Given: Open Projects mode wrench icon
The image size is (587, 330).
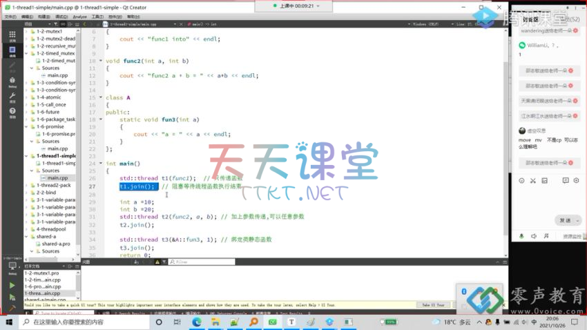Looking at the screenshot, I should tap(12, 98).
